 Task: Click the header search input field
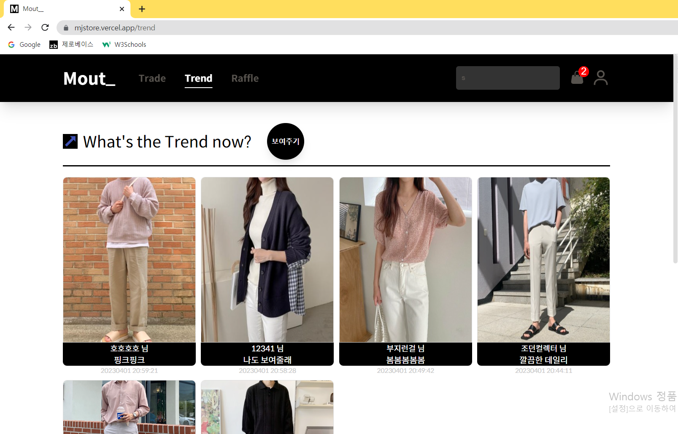tap(508, 78)
